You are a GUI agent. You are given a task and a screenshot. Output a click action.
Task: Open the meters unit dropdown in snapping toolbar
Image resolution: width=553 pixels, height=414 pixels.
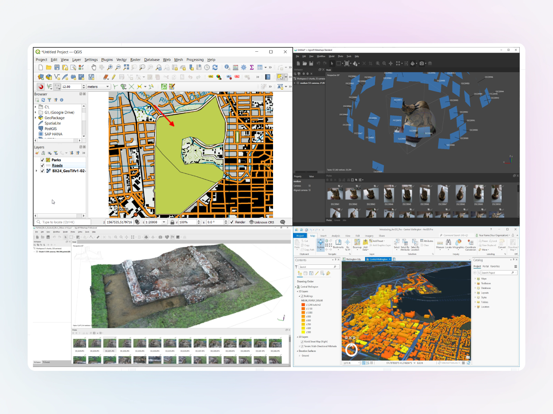tap(108, 87)
